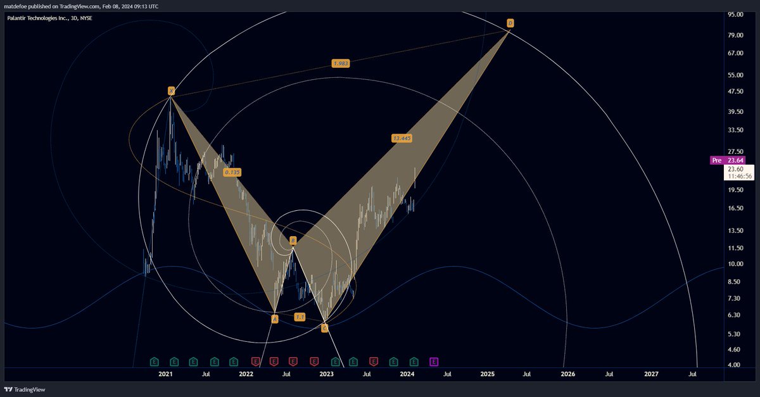Select the B point label of the pattern
The height and width of the screenshot is (397, 760).
pos(293,240)
